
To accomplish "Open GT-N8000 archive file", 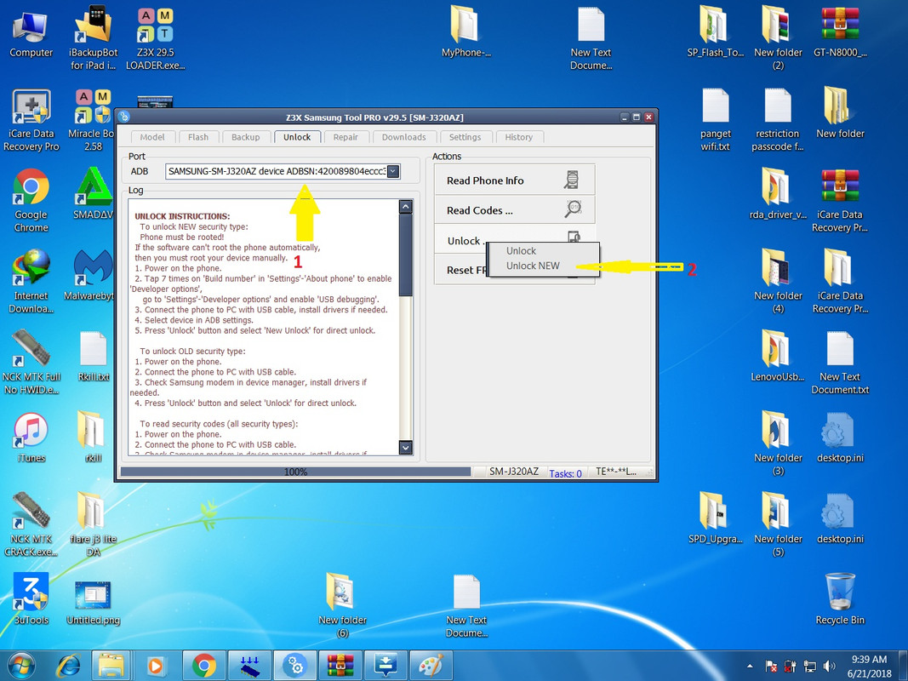I will pyautogui.click(x=840, y=32).
